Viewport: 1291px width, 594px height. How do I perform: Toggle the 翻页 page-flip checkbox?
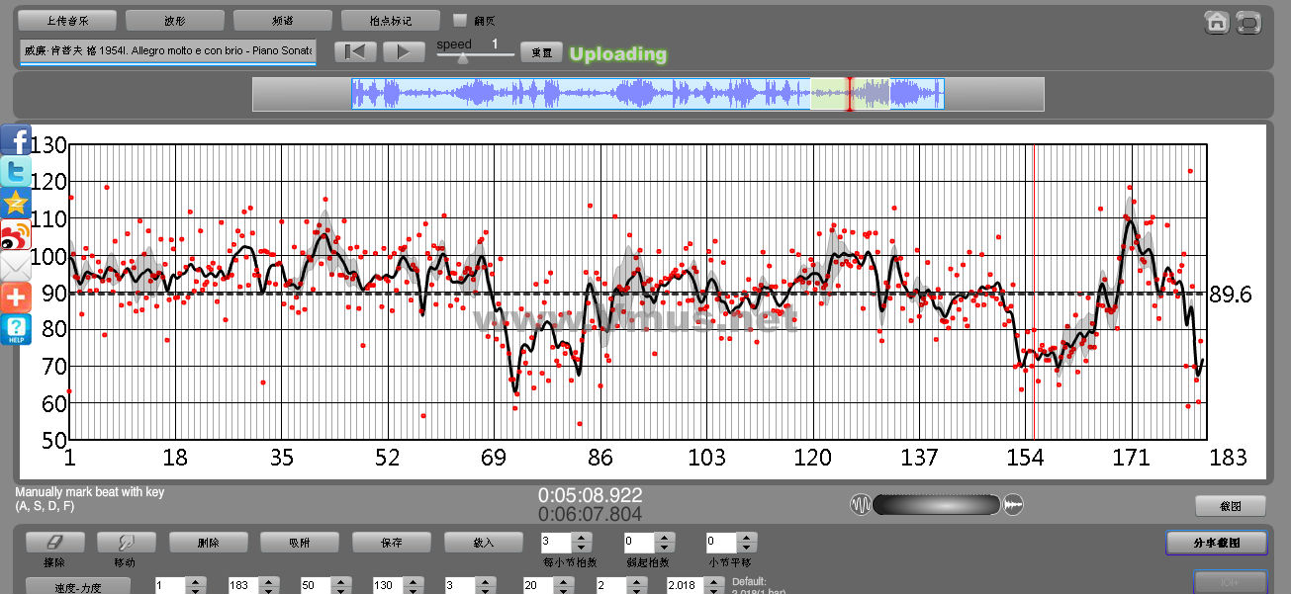coord(459,20)
